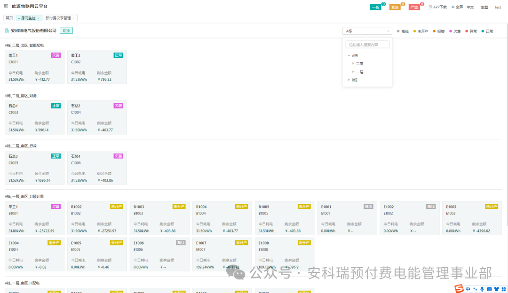
Task: Toggle the 异常 red status legend
Action: pos(471,31)
